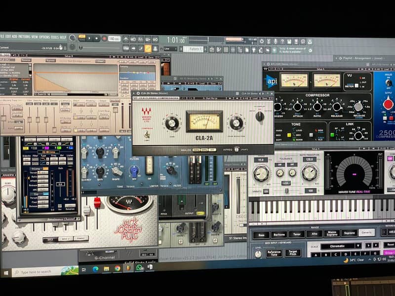This screenshot has height=296, width=395.
Task: Open the Line snap selector dropdown
Action: coord(170,48)
